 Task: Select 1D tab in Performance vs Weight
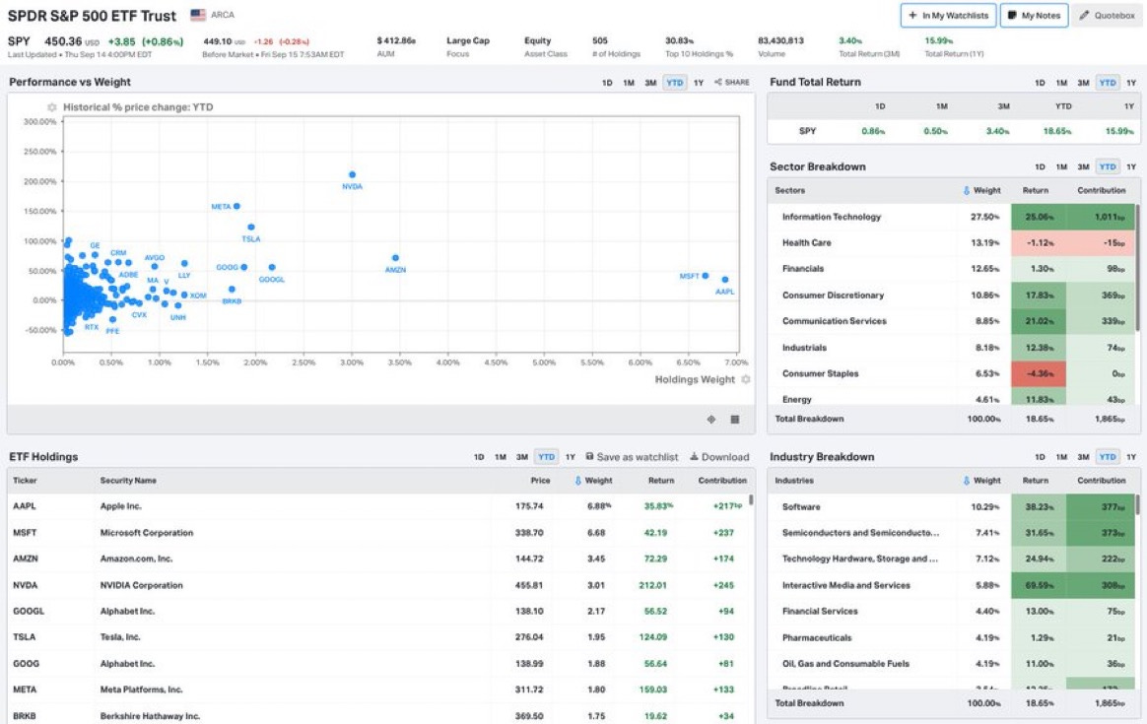[607, 83]
